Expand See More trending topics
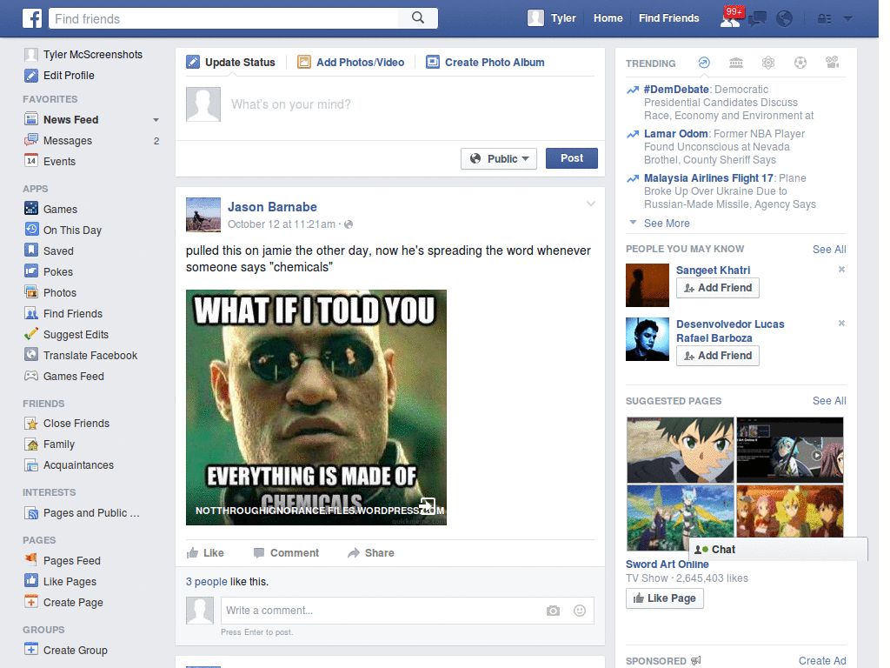Screen dimensions: 890x668 pyautogui.click(x=667, y=224)
